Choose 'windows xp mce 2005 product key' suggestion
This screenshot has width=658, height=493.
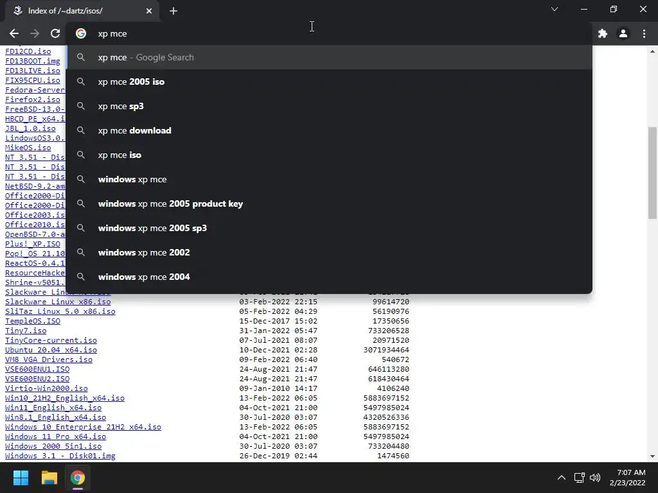330,203
